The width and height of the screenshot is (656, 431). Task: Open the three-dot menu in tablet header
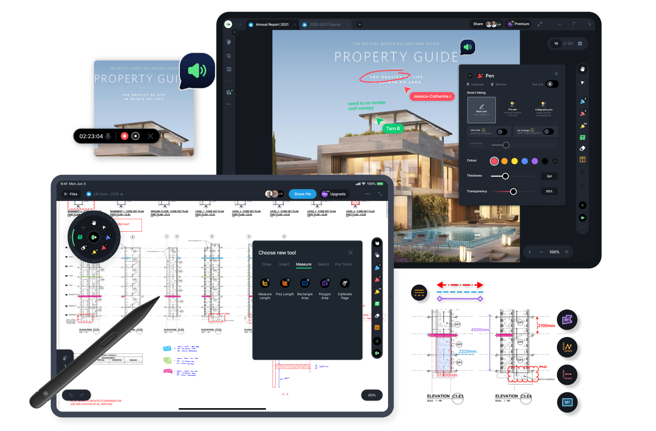click(x=367, y=194)
